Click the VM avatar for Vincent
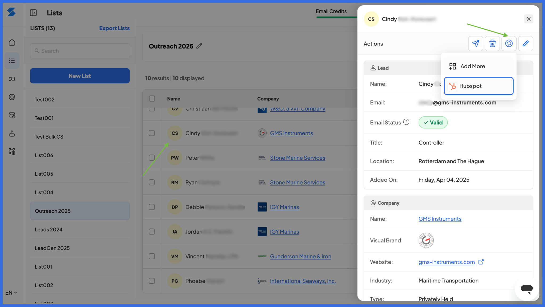The height and width of the screenshot is (307, 545). click(175, 256)
